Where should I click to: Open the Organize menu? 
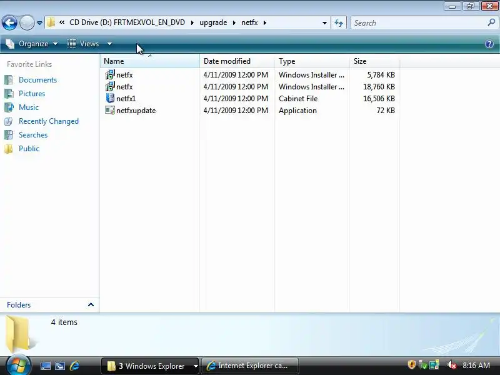coord(32,44)
